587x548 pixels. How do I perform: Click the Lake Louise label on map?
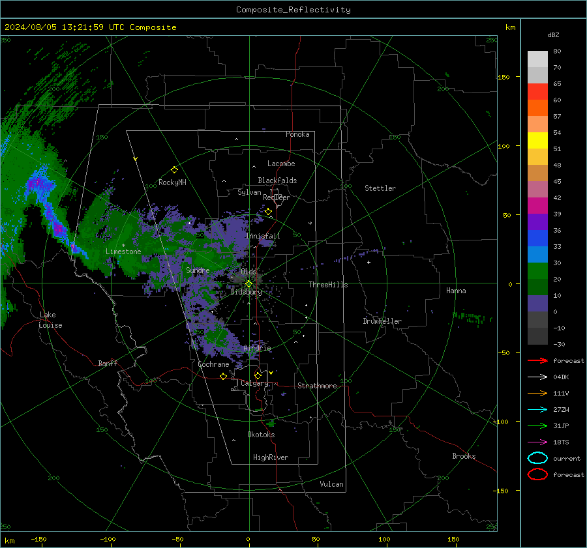(x=50, y=320)
